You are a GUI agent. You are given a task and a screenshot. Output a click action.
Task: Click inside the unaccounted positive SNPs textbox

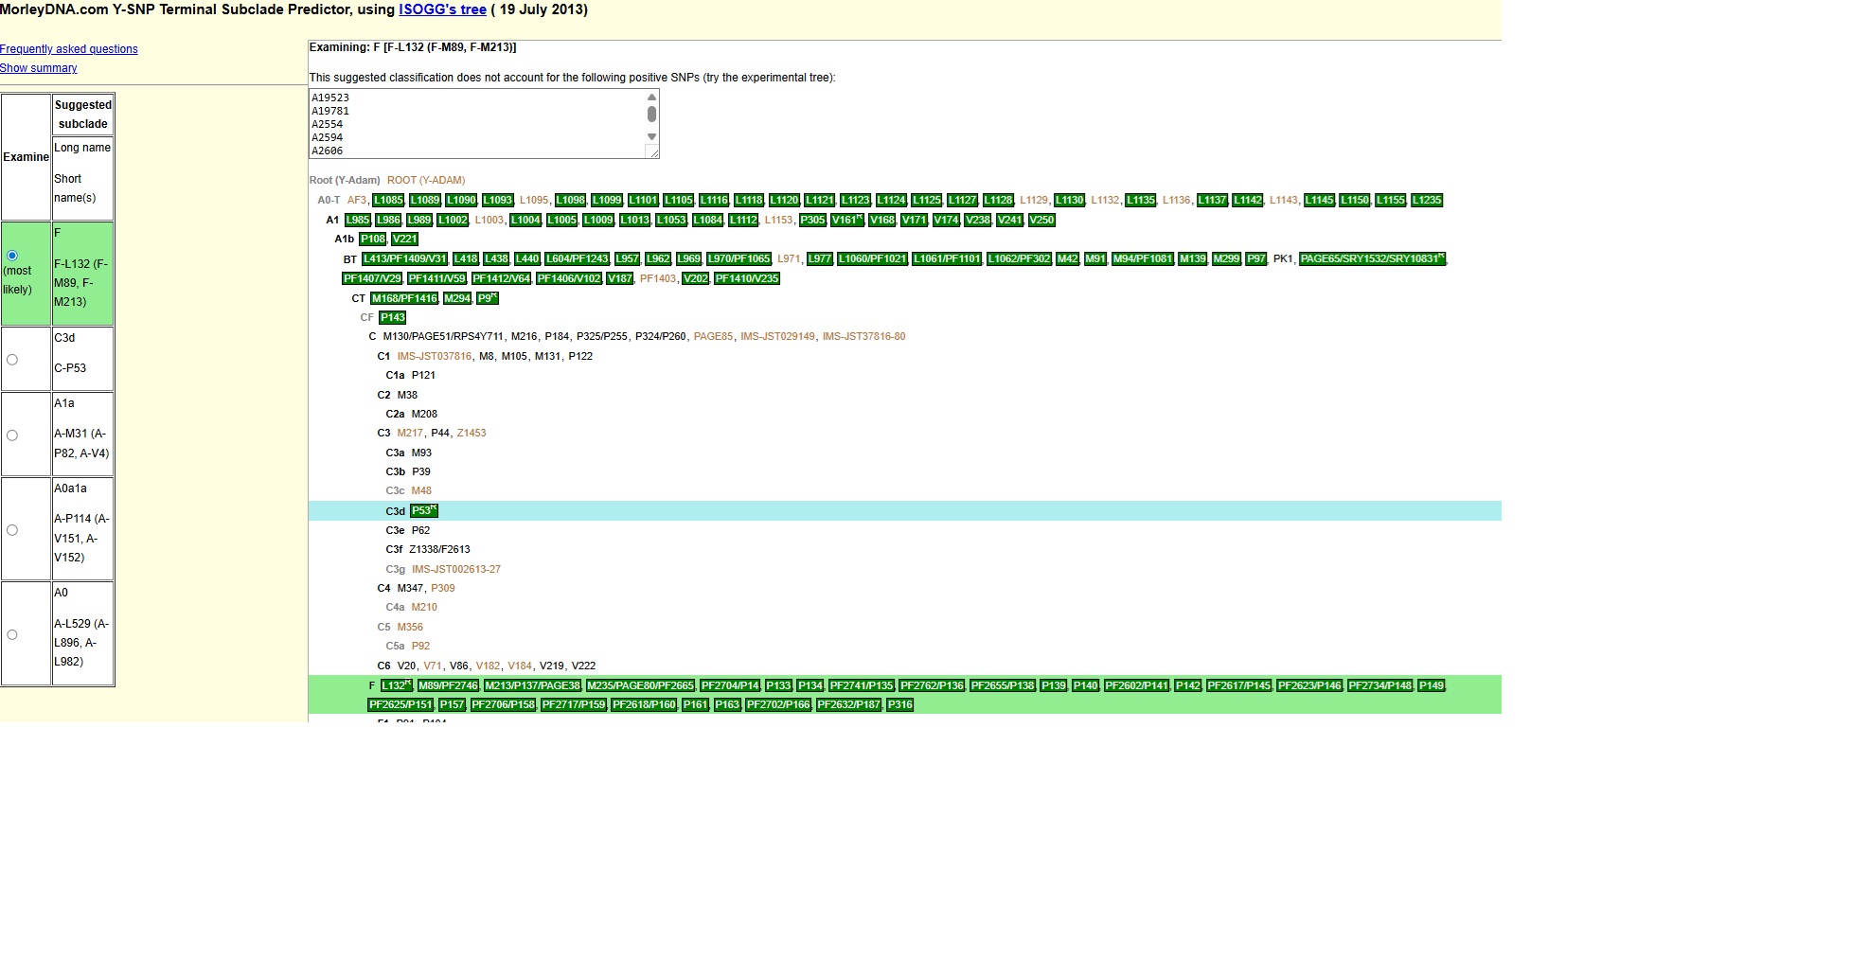click(x=473, y=124)
